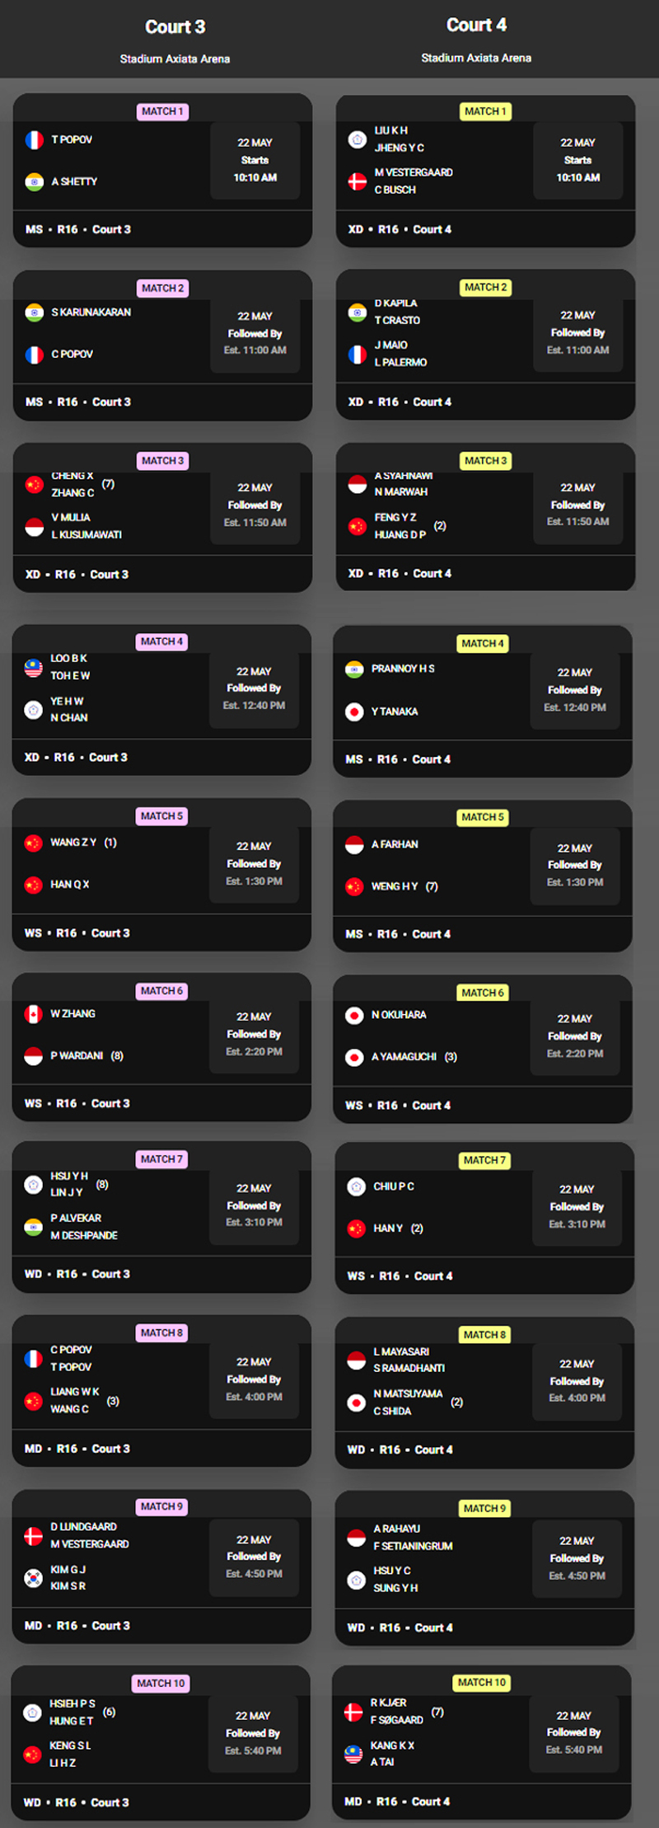Click the France flag beside T Popov
The image size is (659, 1828).
pyautogui.click(x=34, y=140)
